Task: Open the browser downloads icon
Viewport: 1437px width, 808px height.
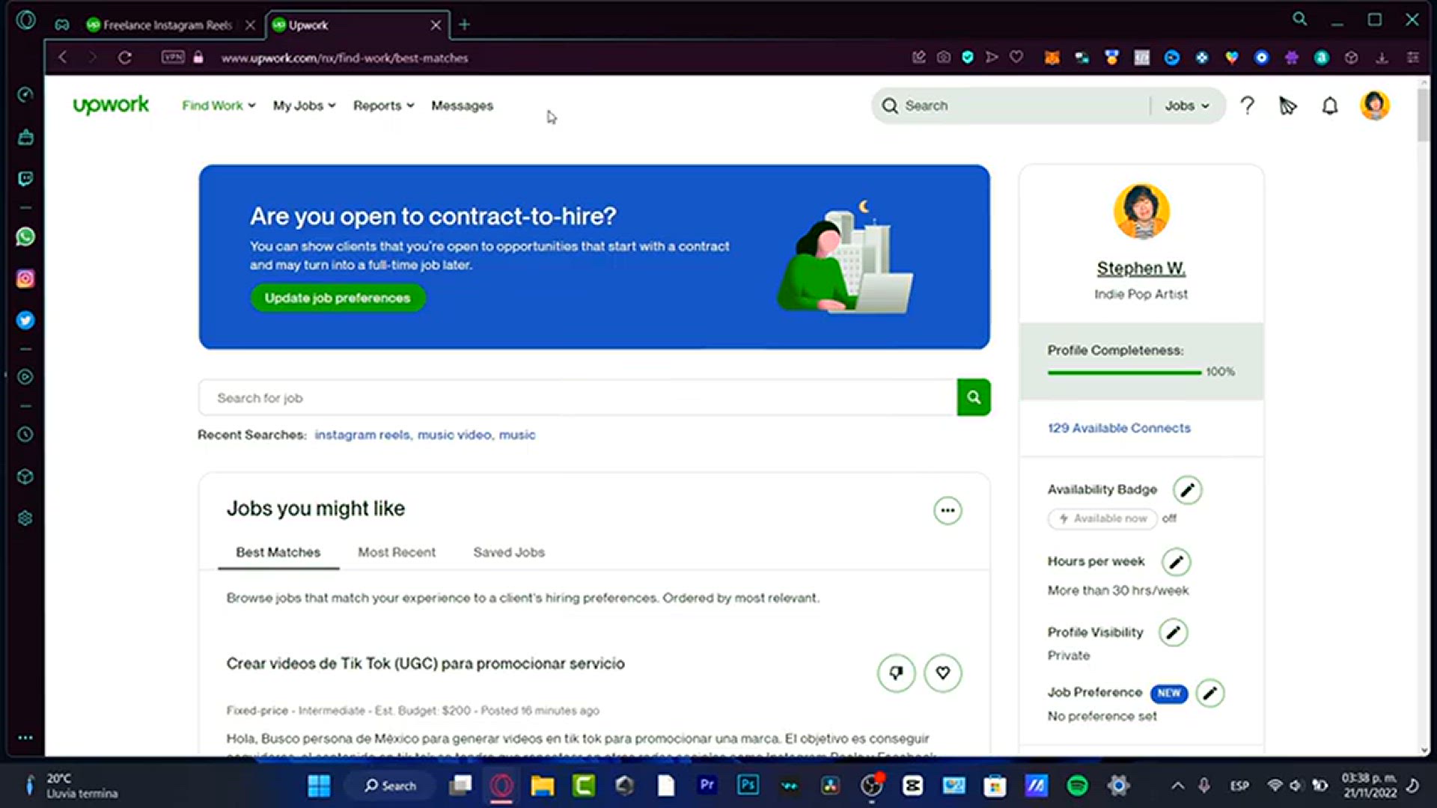Action: click(1382, 58)
